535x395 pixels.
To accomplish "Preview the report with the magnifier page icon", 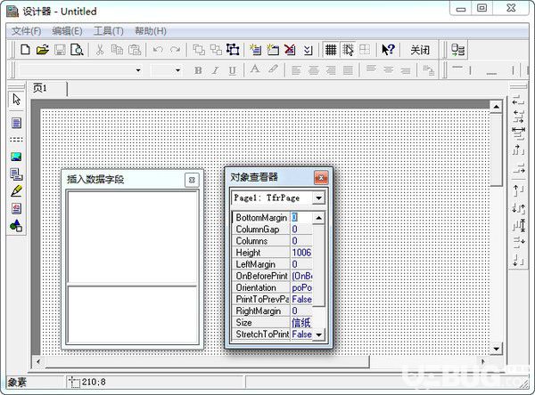I will point(77,50).
